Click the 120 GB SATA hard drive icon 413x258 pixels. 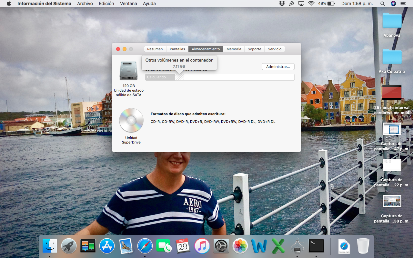tap(128, 71)
